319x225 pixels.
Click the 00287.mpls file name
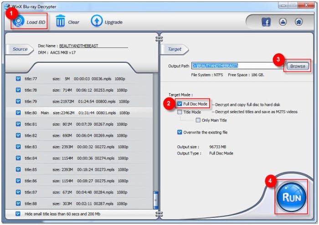pyautogui.click(x=103, y=204)
